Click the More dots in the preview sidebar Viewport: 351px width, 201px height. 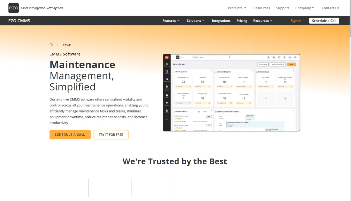pyautogui.click(x=167, y=118)
